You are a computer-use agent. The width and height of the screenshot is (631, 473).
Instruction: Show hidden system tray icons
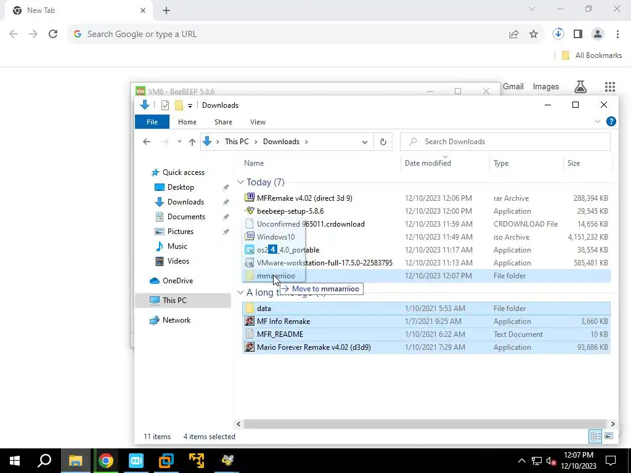(521, 461)
